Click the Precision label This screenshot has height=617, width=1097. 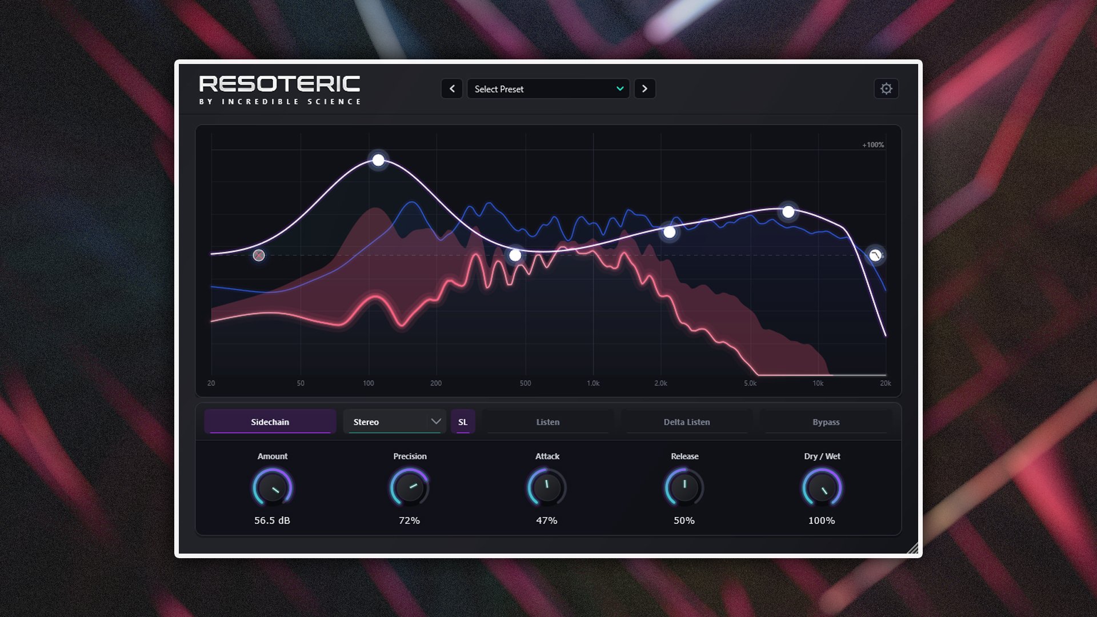tap(410, 456)
